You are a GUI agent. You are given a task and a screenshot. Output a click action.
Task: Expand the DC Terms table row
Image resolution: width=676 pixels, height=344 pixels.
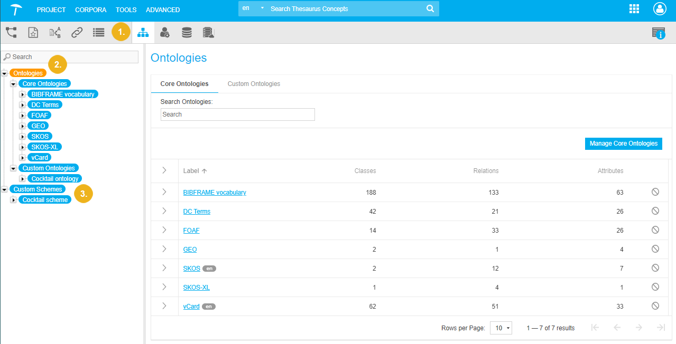(x=164, y=211)
